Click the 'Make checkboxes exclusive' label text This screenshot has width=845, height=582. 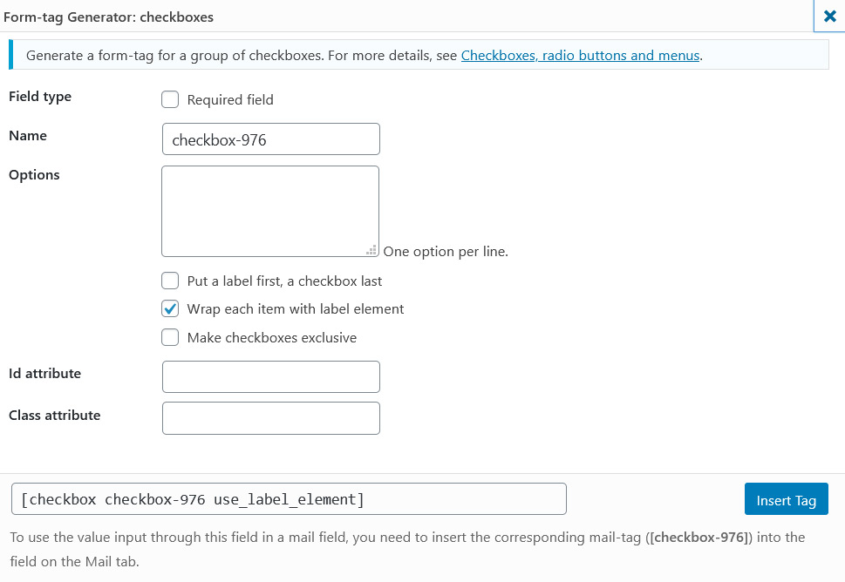(272, 337)
